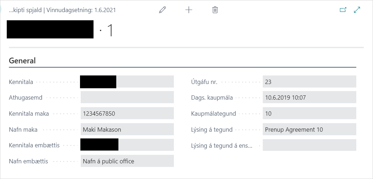The height and width of the screenshot is (179, 373).
Task: Click the empty Lýsing á tegund á ensku field
Action: (309, 145)
